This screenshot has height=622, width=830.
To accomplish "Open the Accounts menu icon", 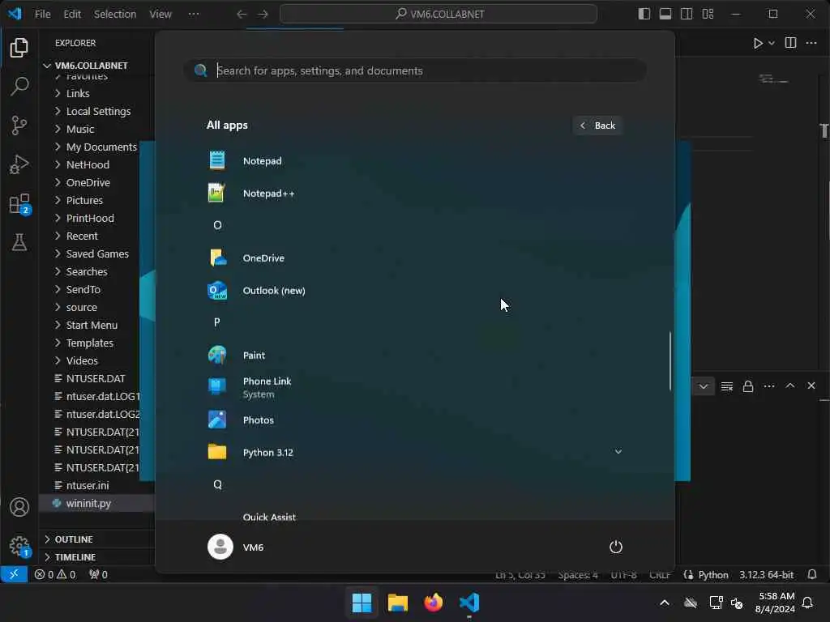I will (x=19, y=507).
